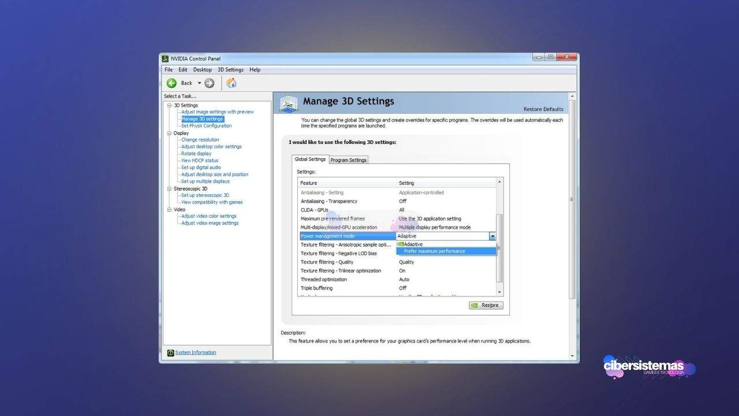Collapse the Stereoscopic 3D tree node

[x=170, y=188]
